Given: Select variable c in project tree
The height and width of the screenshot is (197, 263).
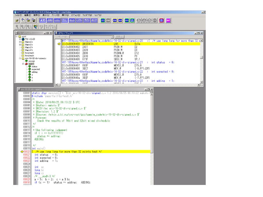Looking at the screenshot, I should click(32, 80).
